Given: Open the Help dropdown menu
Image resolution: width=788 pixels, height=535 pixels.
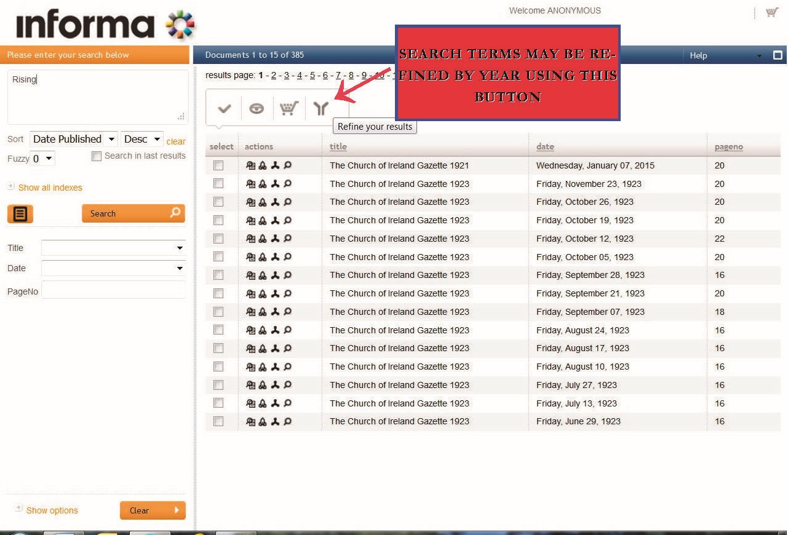Looking at the screenshot, I should (726, 55).
